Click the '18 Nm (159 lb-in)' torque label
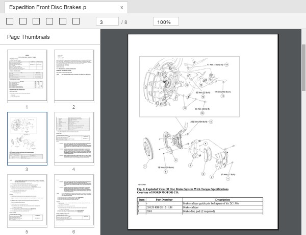This screenshot has width=306, height=235. click(x=166, y=168)
